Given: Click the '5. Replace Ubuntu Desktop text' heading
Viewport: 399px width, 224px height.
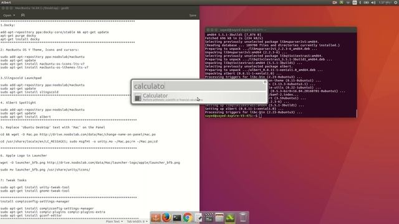Looking at the screenshot, I should coord(52,127).
